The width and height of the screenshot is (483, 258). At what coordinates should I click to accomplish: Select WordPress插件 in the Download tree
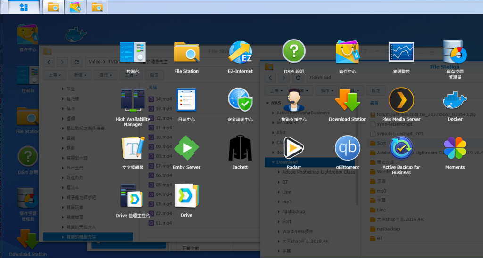(297, 231)
